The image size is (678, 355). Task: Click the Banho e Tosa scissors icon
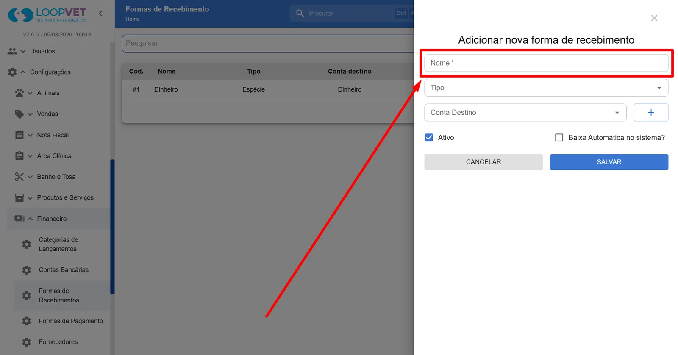tap(19, 177)
